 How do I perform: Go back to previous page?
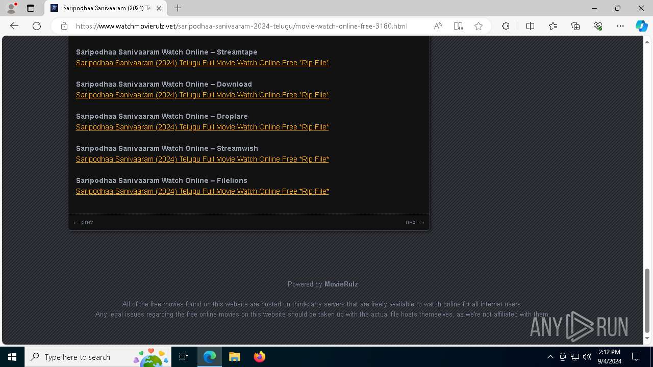14,26
